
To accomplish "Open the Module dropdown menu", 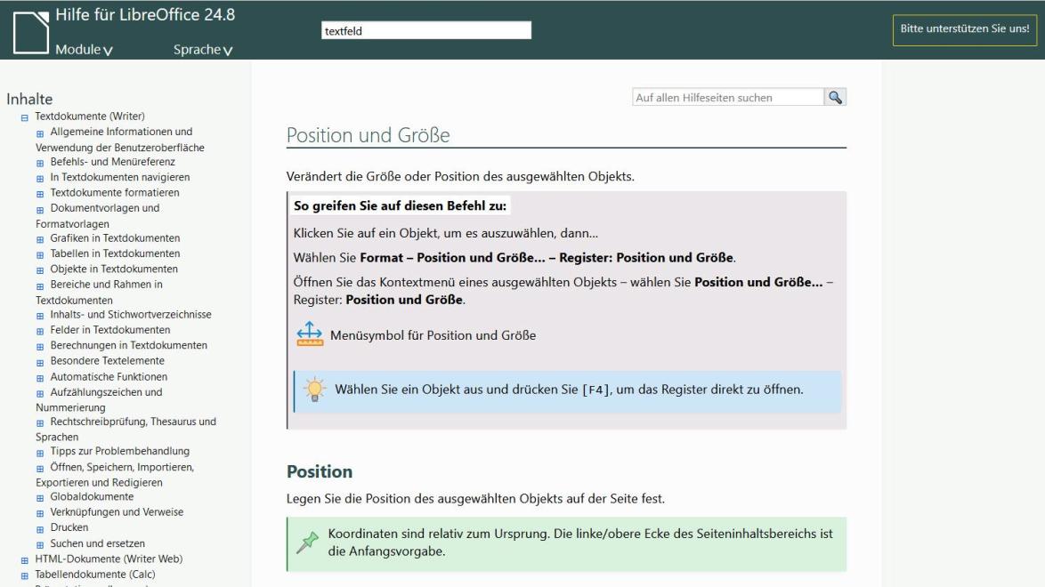I will click(84, 49).
